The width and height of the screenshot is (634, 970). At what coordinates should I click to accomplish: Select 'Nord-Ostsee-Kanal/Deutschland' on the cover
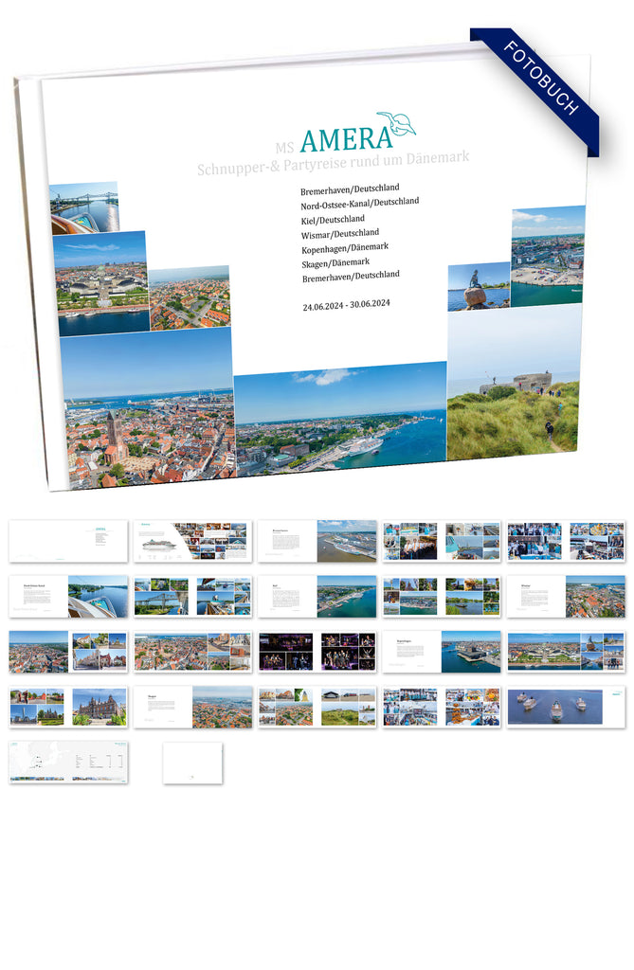[x=360, y=204]
